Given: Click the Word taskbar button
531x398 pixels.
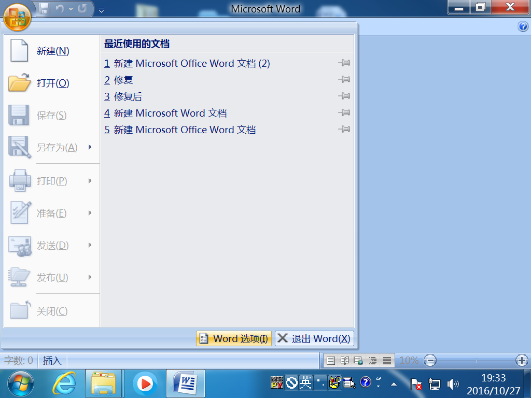Looking at the screenshot, I should point(186,384).
